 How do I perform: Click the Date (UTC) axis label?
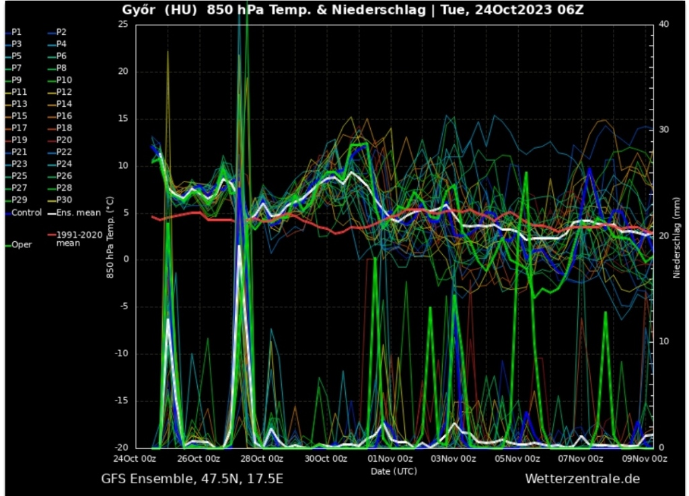(394, 471)
